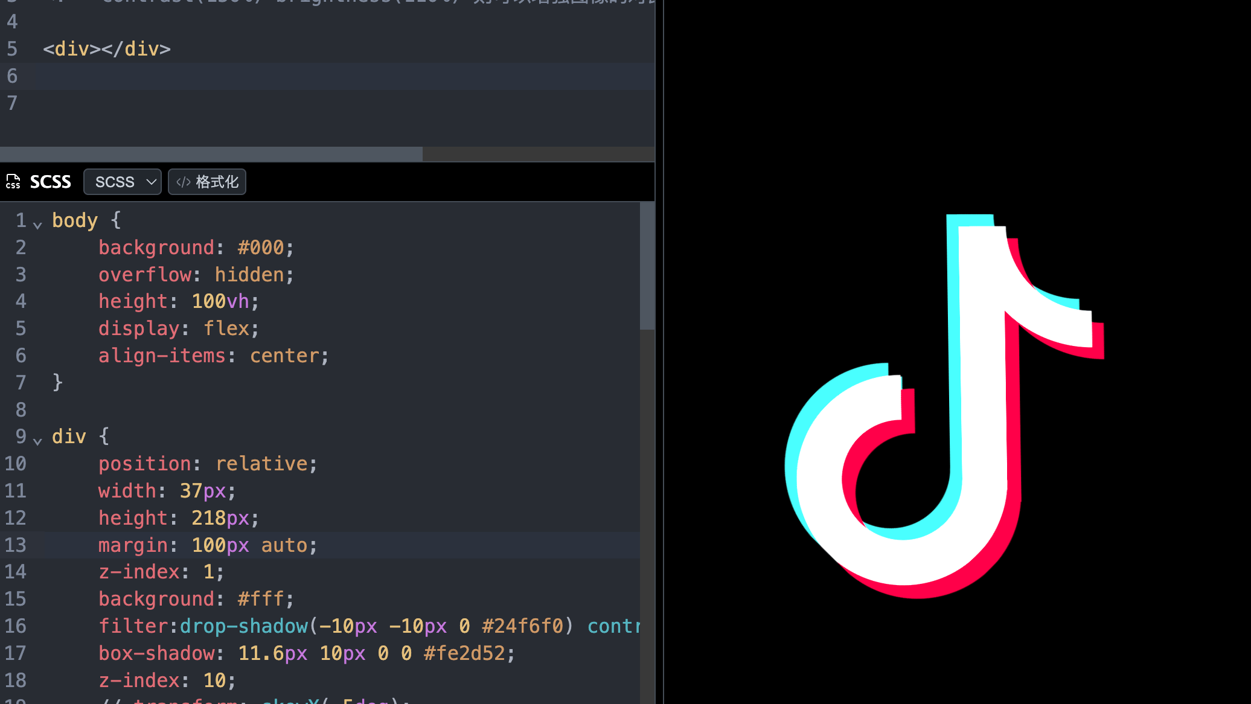Image resolution: width=1251 pixels, height=704 pixels.
Task: Click the 'overflow: hidden;' line
Action: pos(196,275)
